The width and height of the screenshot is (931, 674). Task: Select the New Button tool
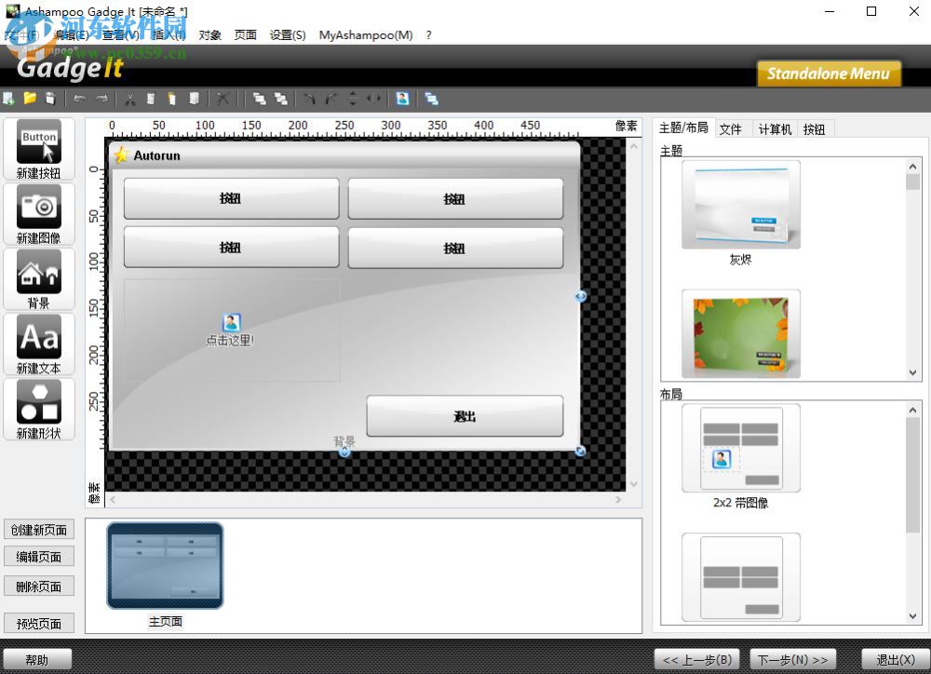tap(38, 147)
